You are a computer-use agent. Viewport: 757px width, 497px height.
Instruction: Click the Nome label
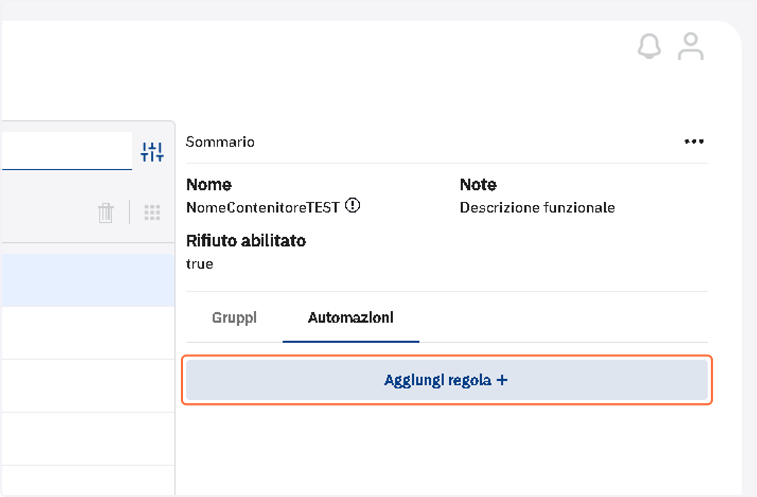pyautogui.click(x=209, y=185)
